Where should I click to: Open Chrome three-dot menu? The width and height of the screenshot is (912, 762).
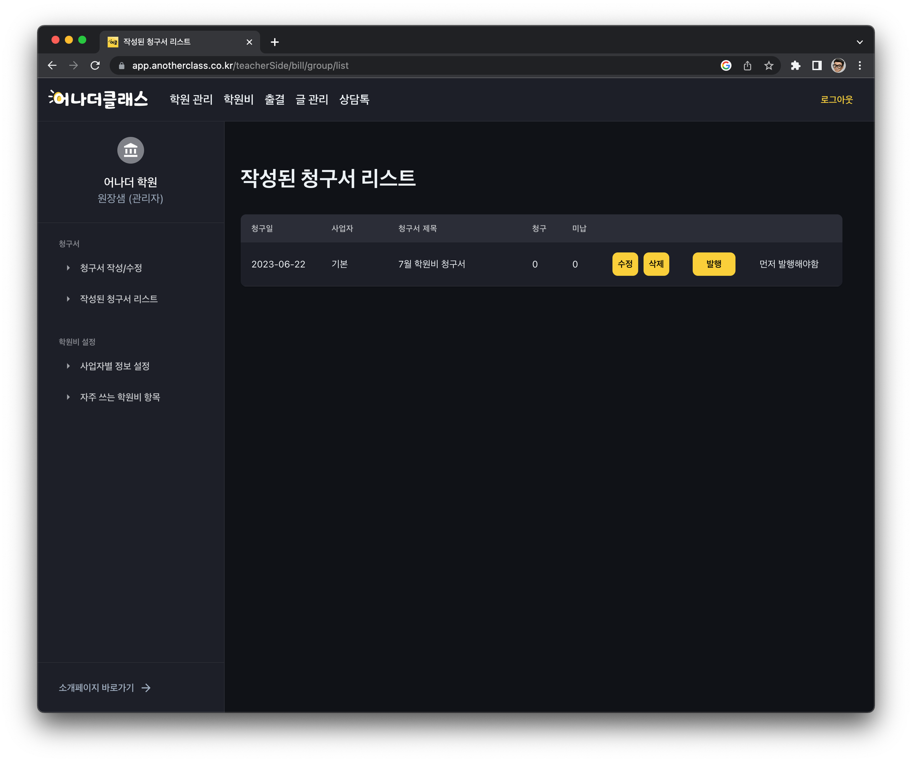860,66
